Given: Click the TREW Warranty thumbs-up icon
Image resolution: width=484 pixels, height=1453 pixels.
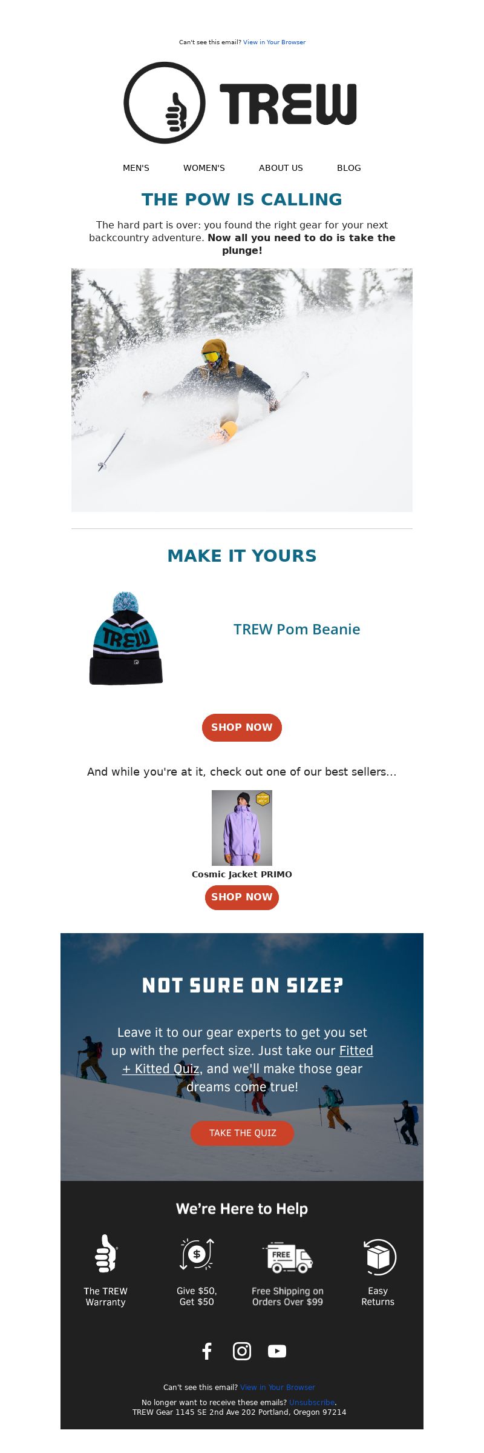Looking at the screenshot, I should [106, 1254].
